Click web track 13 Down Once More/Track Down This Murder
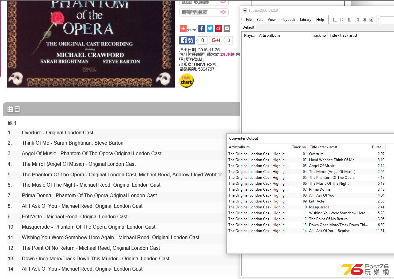394x279 pixels. (x=95, y=259)
